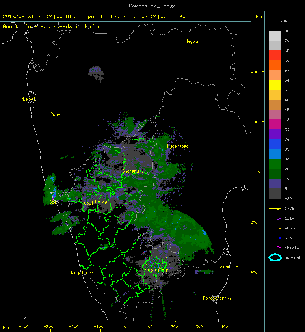Click the 'current' legend label
Screen dimensions: 305x332
(293, 258)
